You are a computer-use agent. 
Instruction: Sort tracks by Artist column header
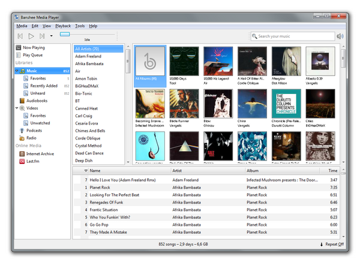208,171
